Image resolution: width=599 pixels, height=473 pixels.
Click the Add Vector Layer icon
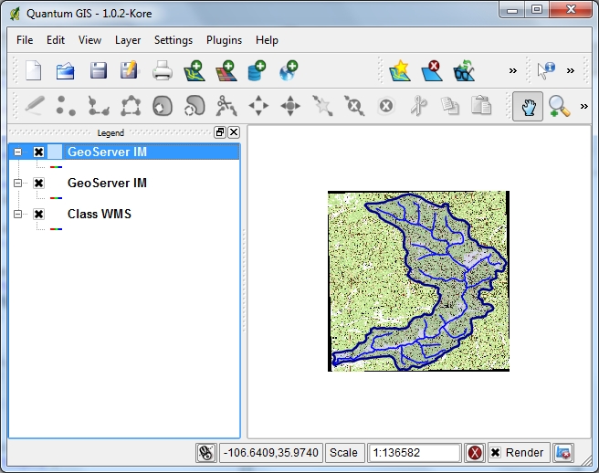click(x=194, y=70)
